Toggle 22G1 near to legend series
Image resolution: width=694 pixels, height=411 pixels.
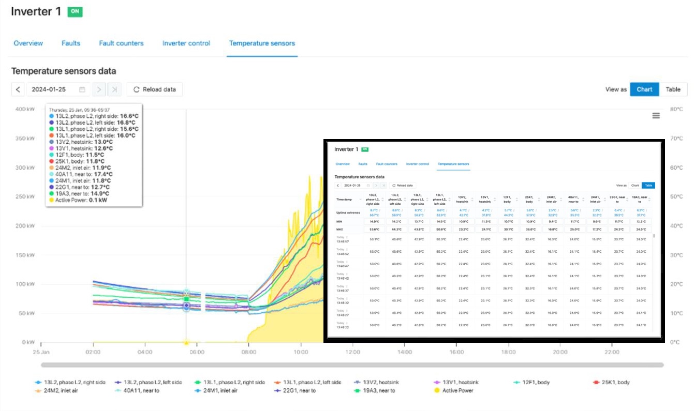(294, 390)
